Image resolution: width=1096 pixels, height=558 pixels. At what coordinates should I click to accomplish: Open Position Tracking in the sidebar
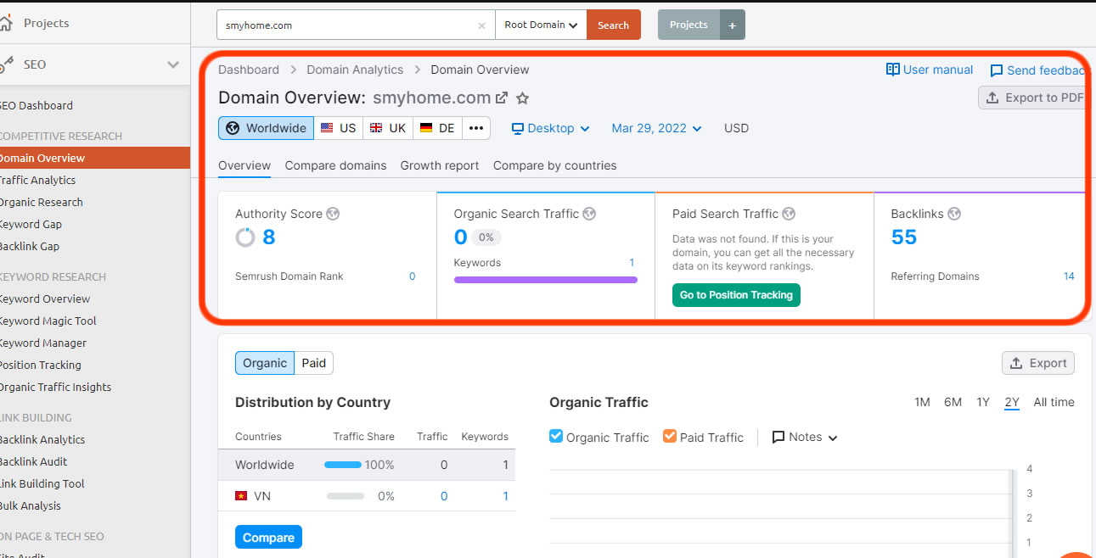pos(40,365)
